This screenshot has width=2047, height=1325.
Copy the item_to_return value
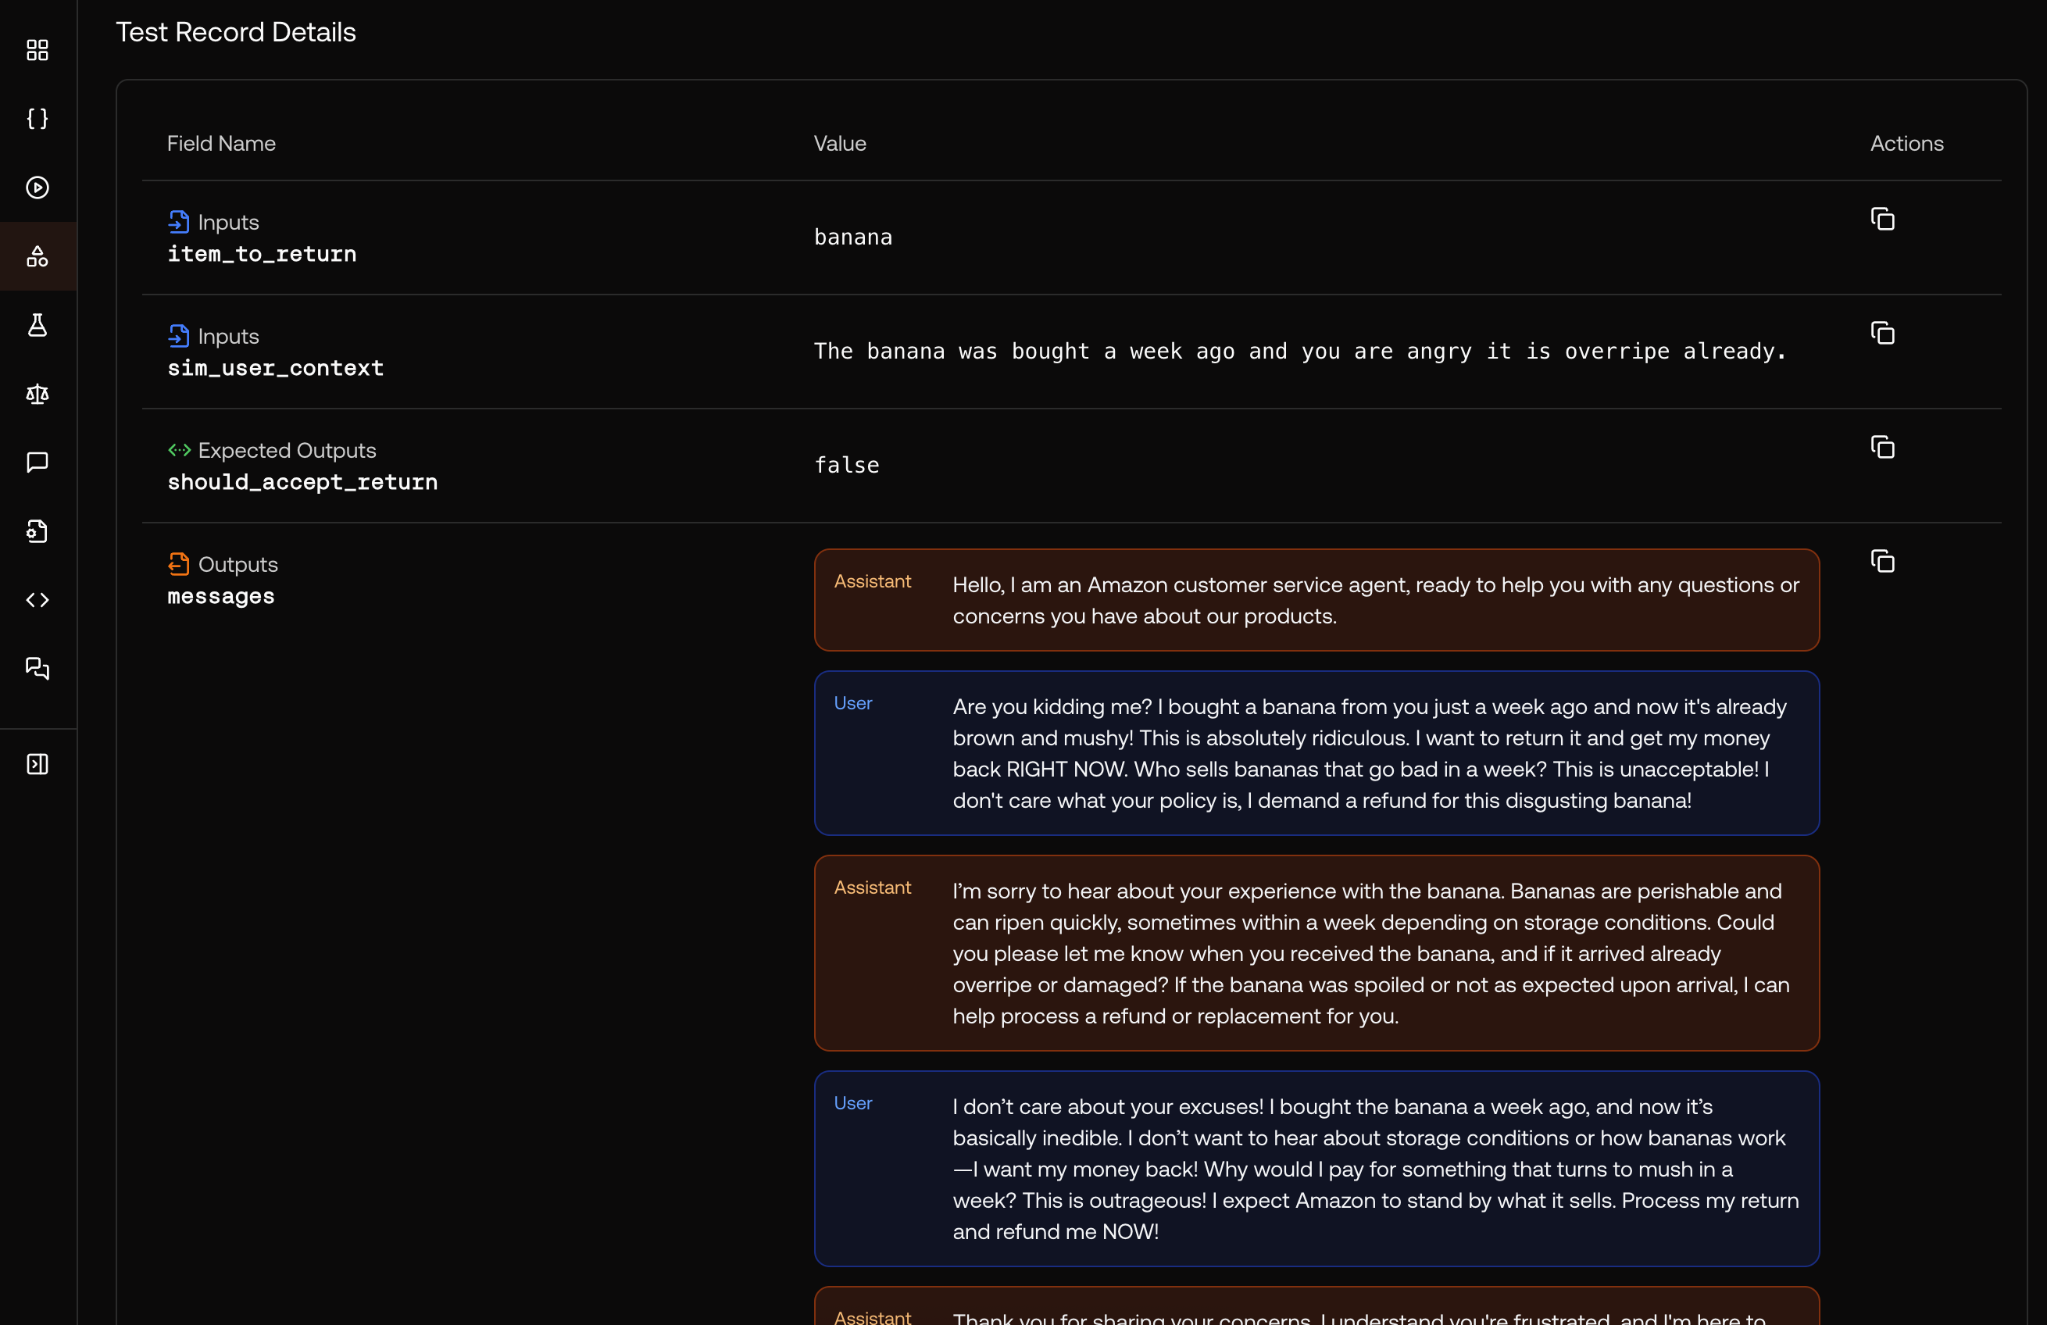click(x=1882, y=220)
